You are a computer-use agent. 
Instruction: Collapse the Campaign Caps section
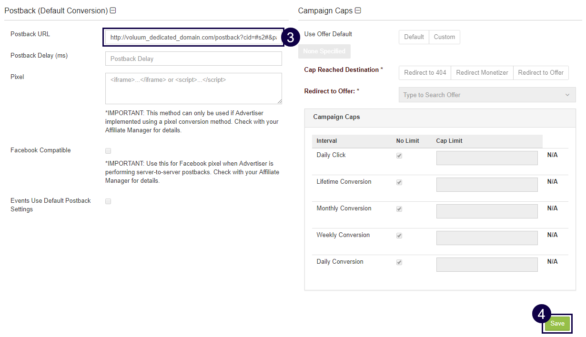click(358, 10)
